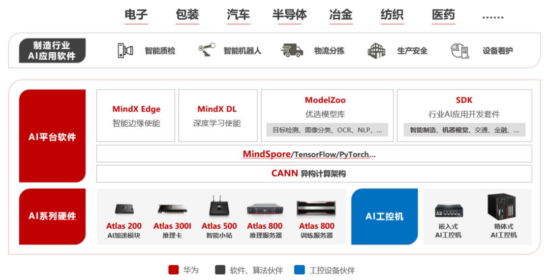Click the 生产安全 text label
This screenshot has width=549, height=280.
tap(412, 51)
